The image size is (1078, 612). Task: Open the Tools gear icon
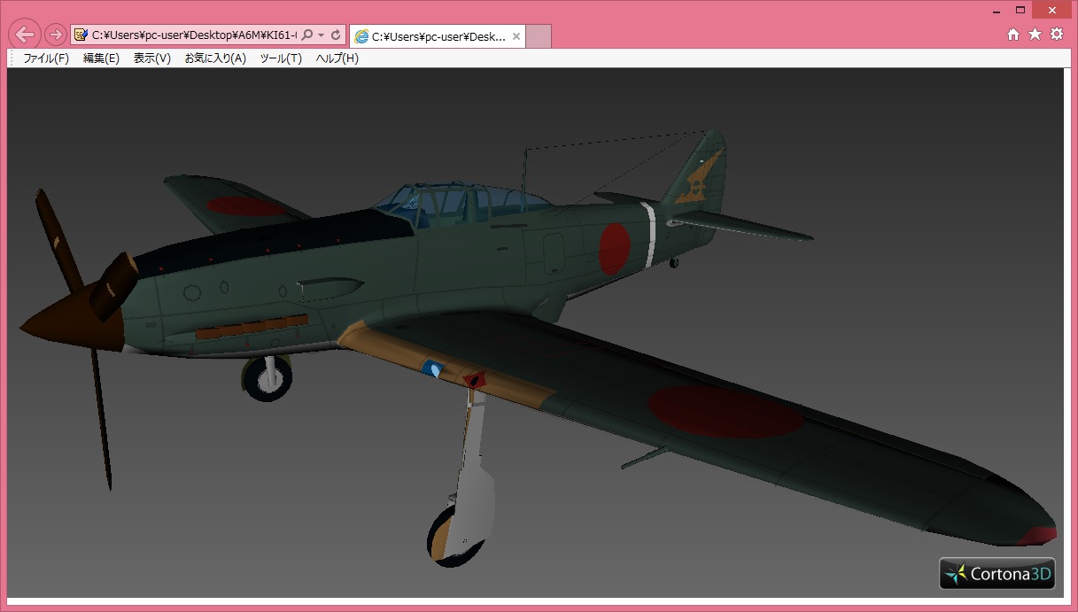click(1056, 35)
